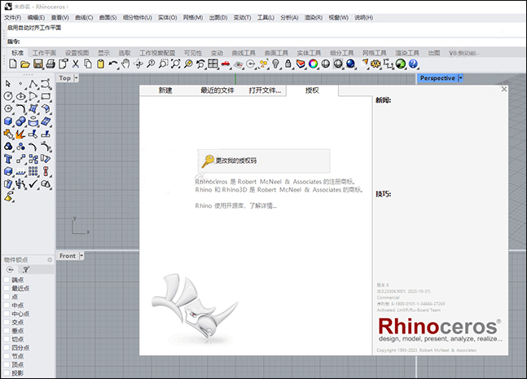Toggle the 中点 object snap checkbox
Screen dimensions: 527x379
[7, 306]
